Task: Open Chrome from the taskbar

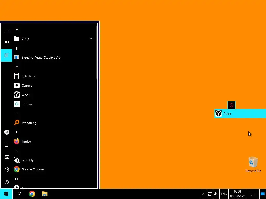Action: [32, 194]
